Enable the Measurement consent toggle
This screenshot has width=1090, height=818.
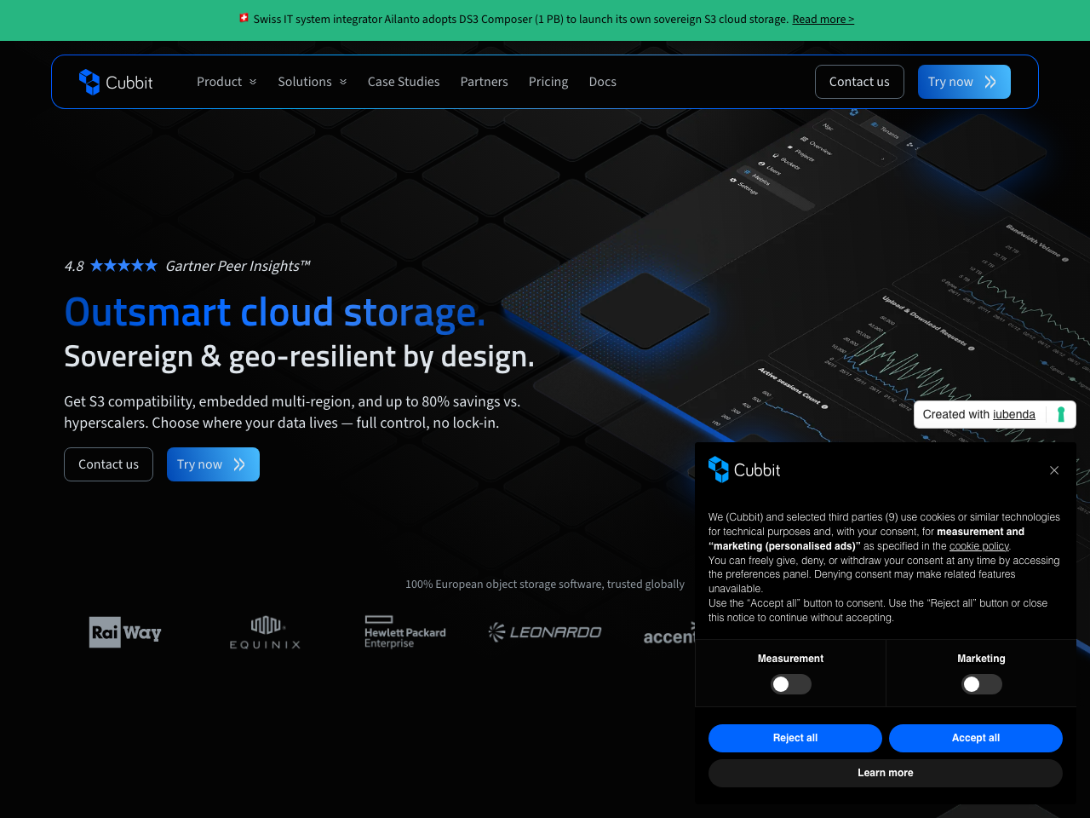point(789,684)
